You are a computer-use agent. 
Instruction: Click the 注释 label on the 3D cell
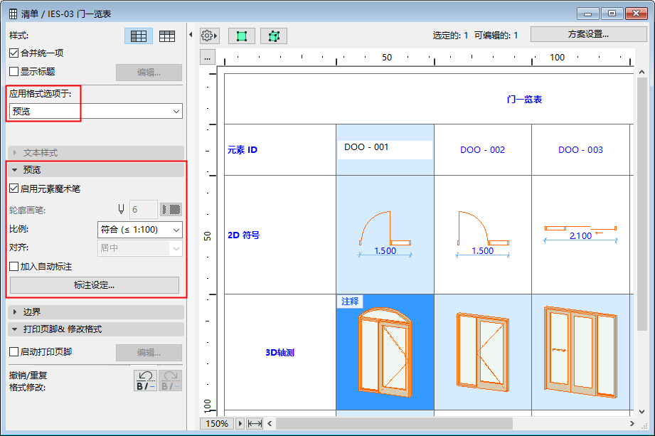click(350, 302)
